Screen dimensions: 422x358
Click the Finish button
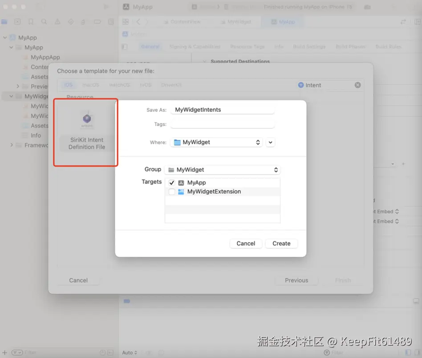coord(343,280)
